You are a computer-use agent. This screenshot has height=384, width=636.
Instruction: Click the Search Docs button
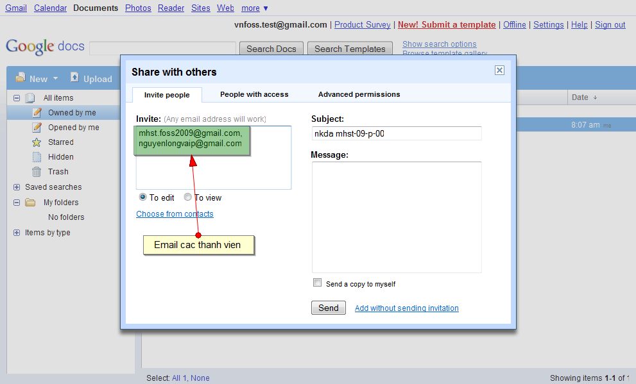pyautogui.click(x=271, y=49)
